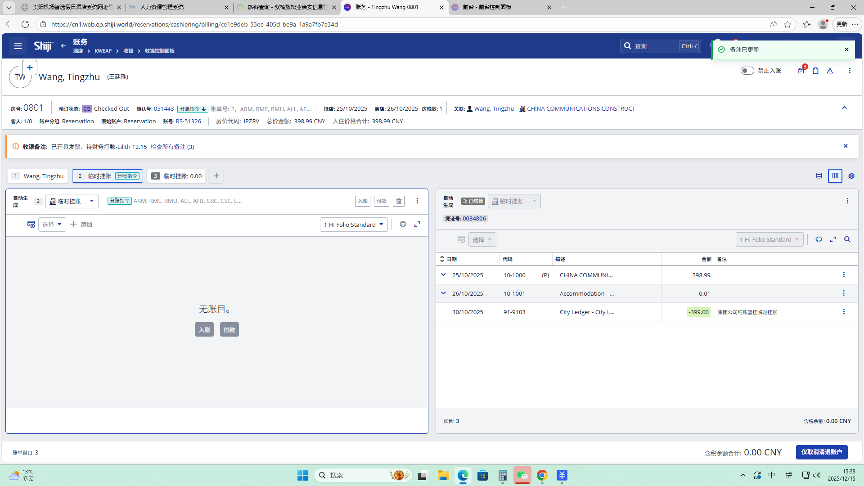
Task: Switch to folio tab 3 临时挂账: 0.00
Action: 176,176
